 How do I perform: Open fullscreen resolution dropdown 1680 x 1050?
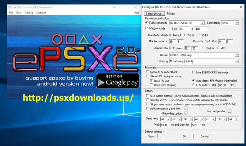pyautogui.click(x=187, y=23)
